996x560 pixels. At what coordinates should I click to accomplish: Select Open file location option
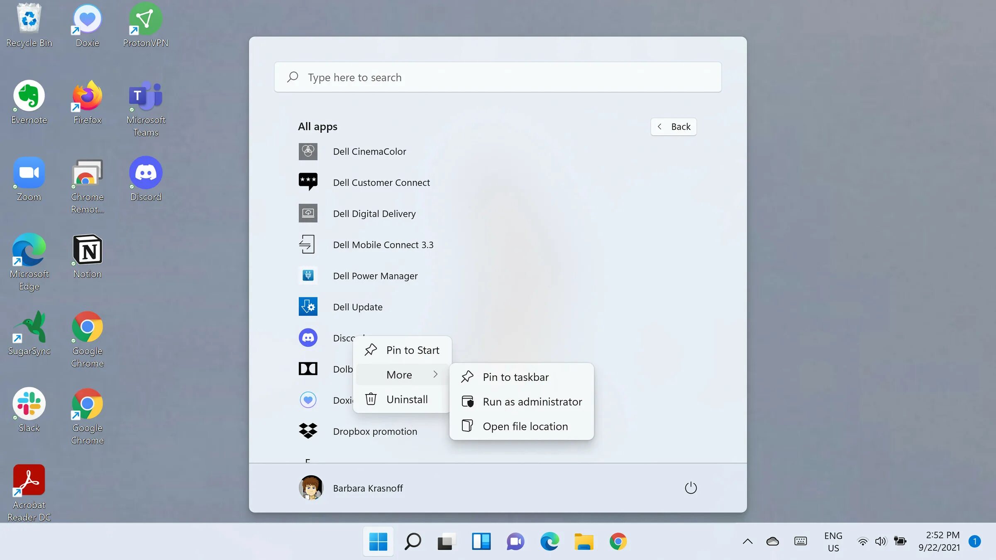(525, 426)
